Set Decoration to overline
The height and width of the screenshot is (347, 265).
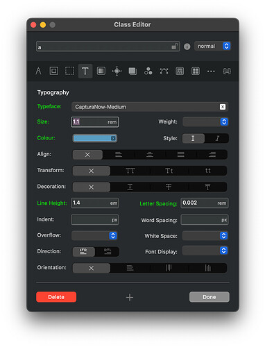(x=207, y=187)
